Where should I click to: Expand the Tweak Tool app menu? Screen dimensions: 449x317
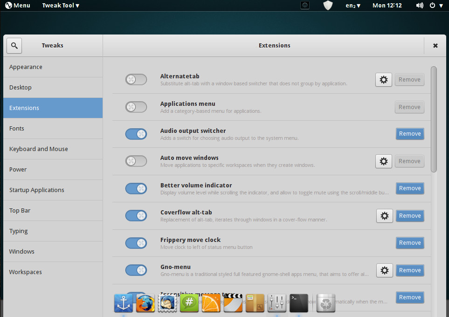pyautogui.click(x=61, y=6)
